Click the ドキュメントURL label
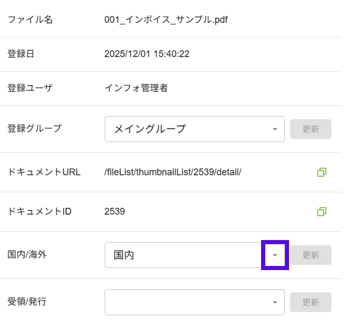Image resolution: width=345 pixels, height=324 pixels. 44,172
